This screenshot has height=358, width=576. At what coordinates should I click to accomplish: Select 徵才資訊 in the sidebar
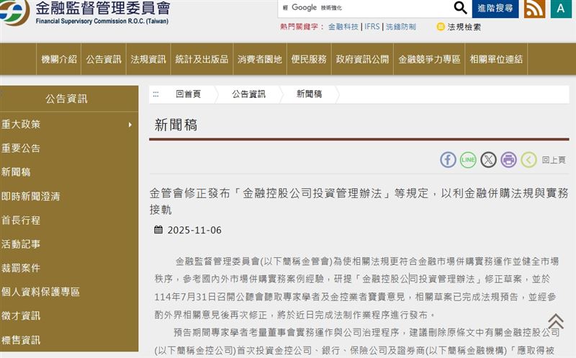(21, 316)
